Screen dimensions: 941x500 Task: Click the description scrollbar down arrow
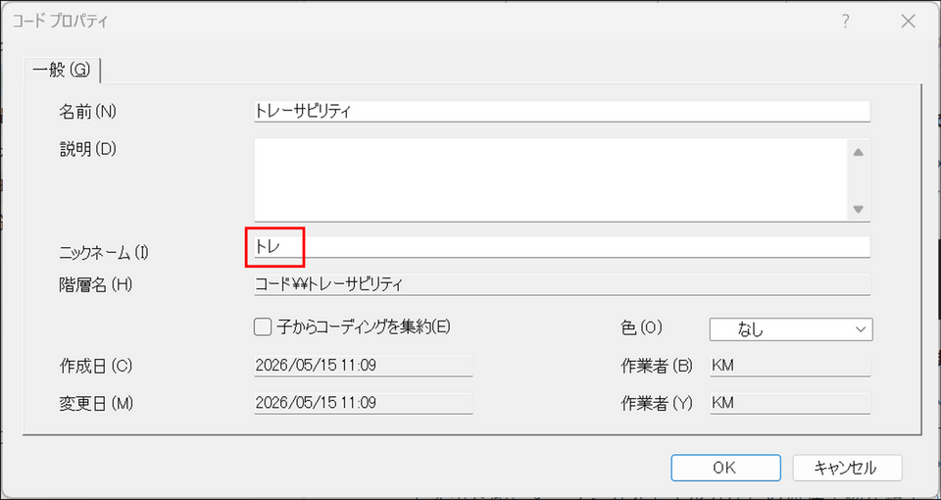[x=859, y=210]
